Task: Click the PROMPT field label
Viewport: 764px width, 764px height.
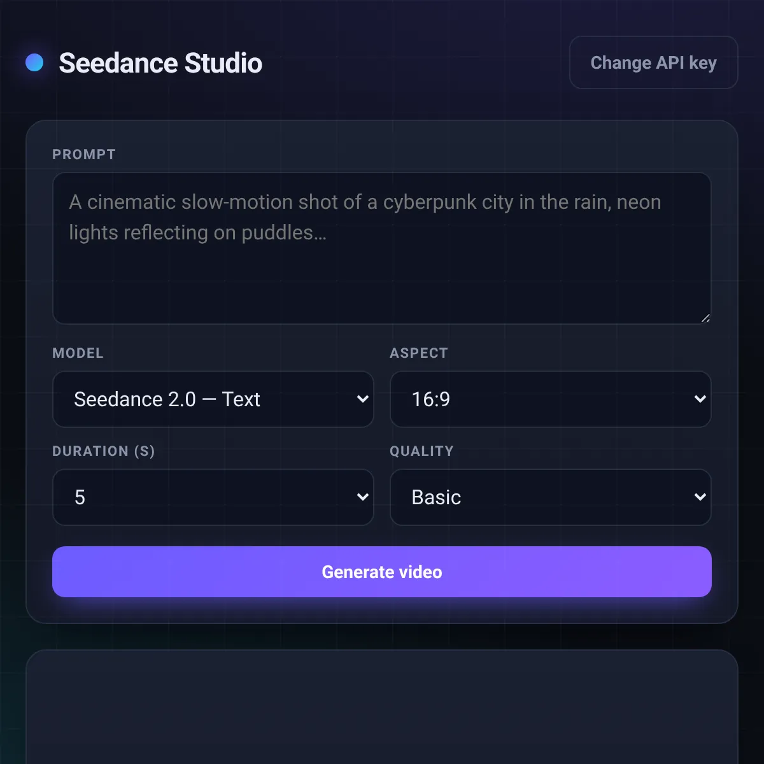Action: 84,155
